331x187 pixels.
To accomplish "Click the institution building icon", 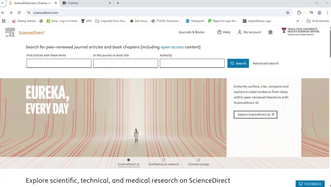I will pyautogui.click(x=270, y=32).
